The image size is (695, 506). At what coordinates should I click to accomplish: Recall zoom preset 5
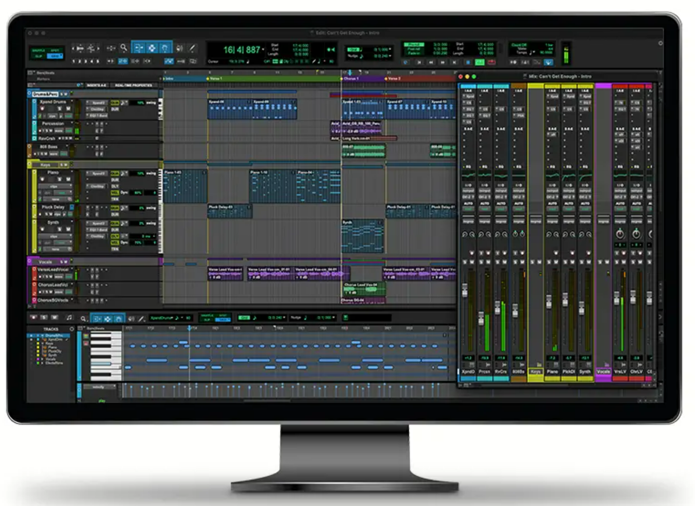pyautogui.click(x=98, y=61)
